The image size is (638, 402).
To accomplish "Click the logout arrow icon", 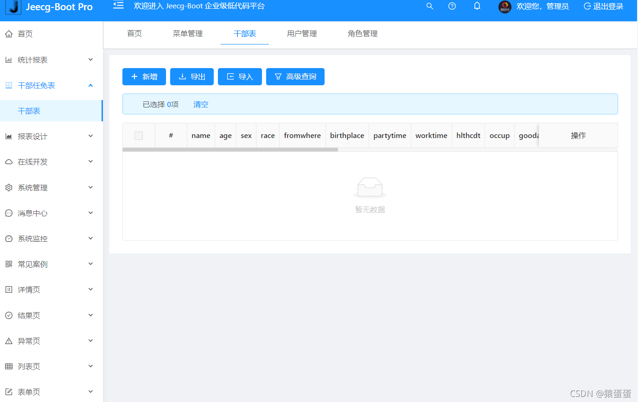I will pos(587,6).
